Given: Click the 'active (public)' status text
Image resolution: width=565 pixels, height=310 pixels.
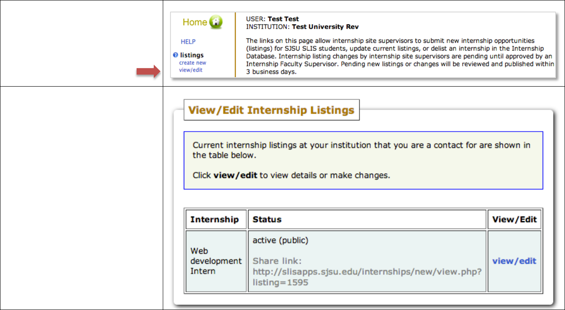Looking at the screenshot, I should [x=280, y=241].
